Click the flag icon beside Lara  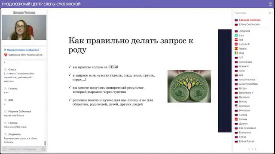[236, 35]
